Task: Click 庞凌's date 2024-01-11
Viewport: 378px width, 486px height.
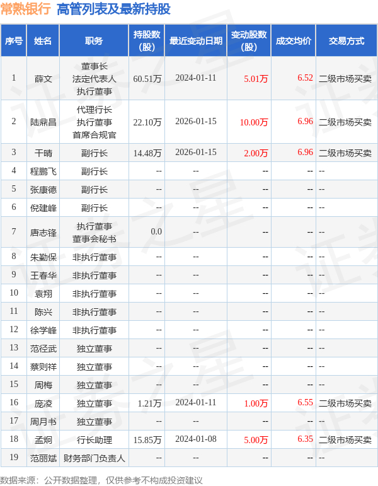Action: (x=196, y=402)
